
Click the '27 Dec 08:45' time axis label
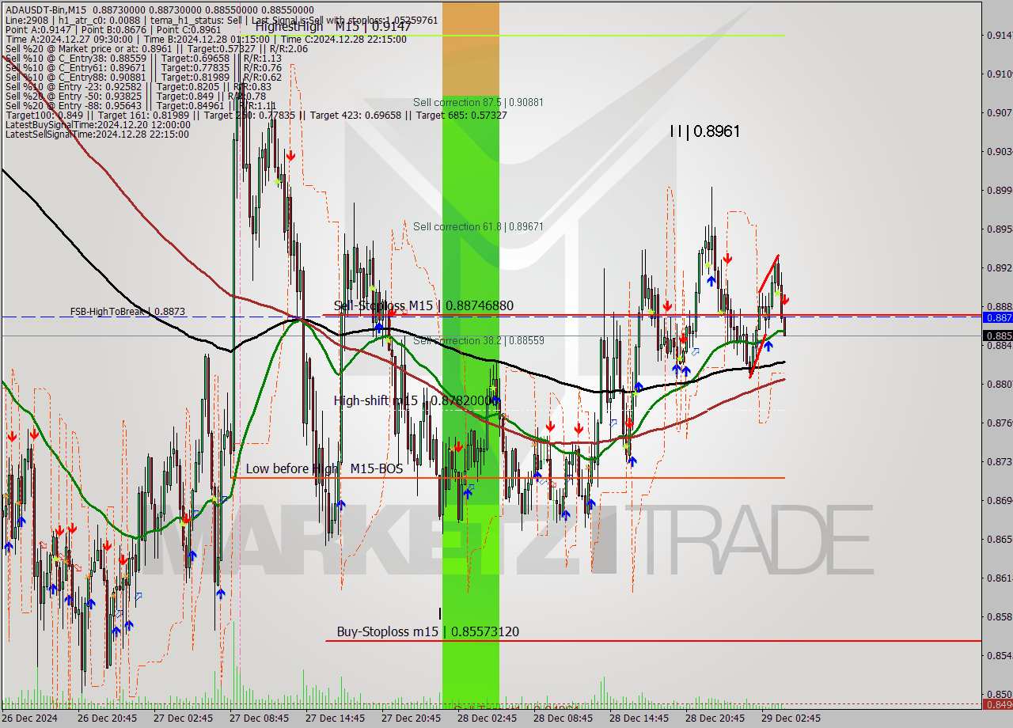(x=259, y=719)
